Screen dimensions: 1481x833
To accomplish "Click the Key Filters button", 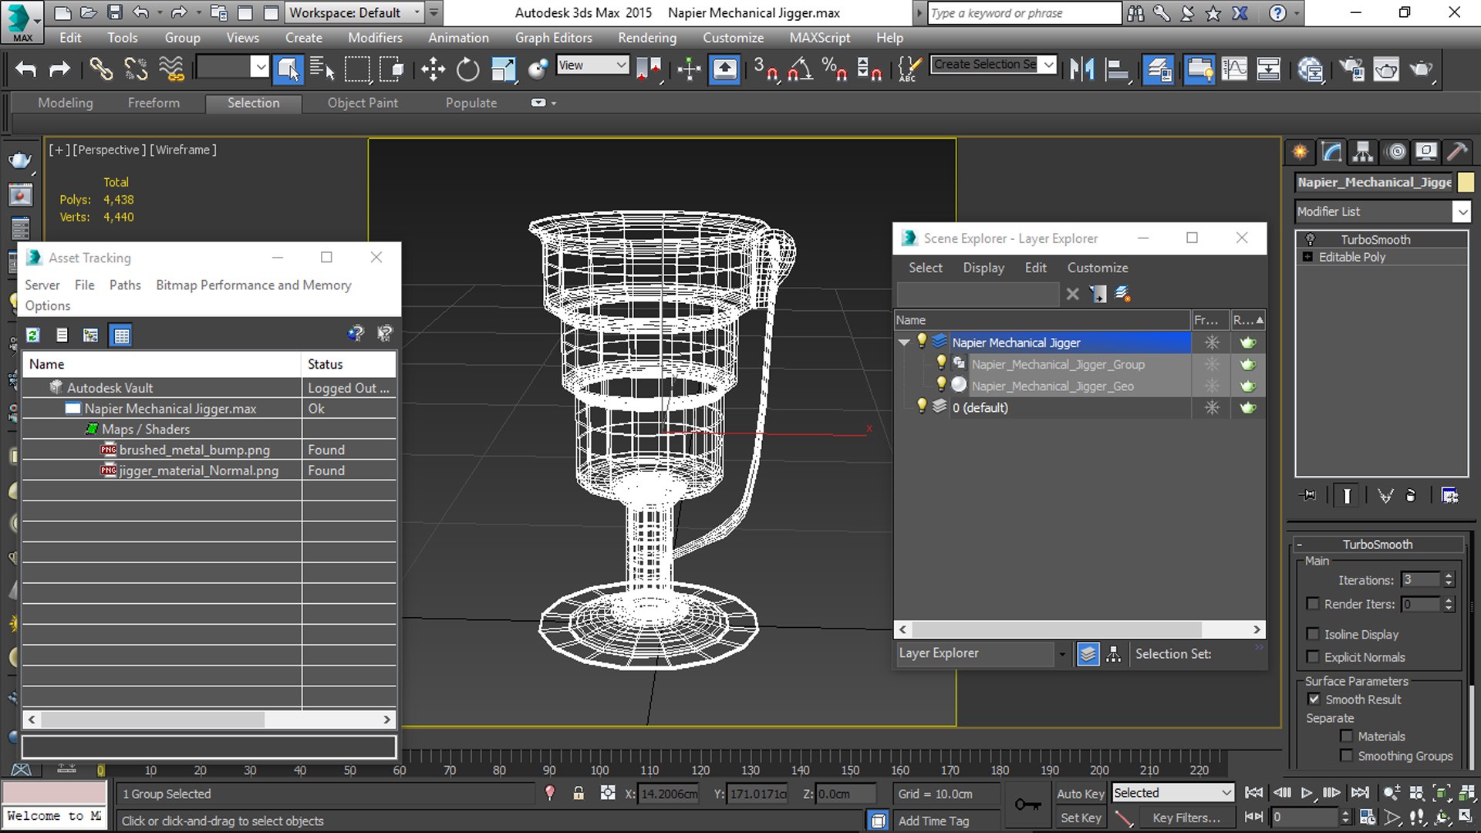I will (x=1186, y=818).
